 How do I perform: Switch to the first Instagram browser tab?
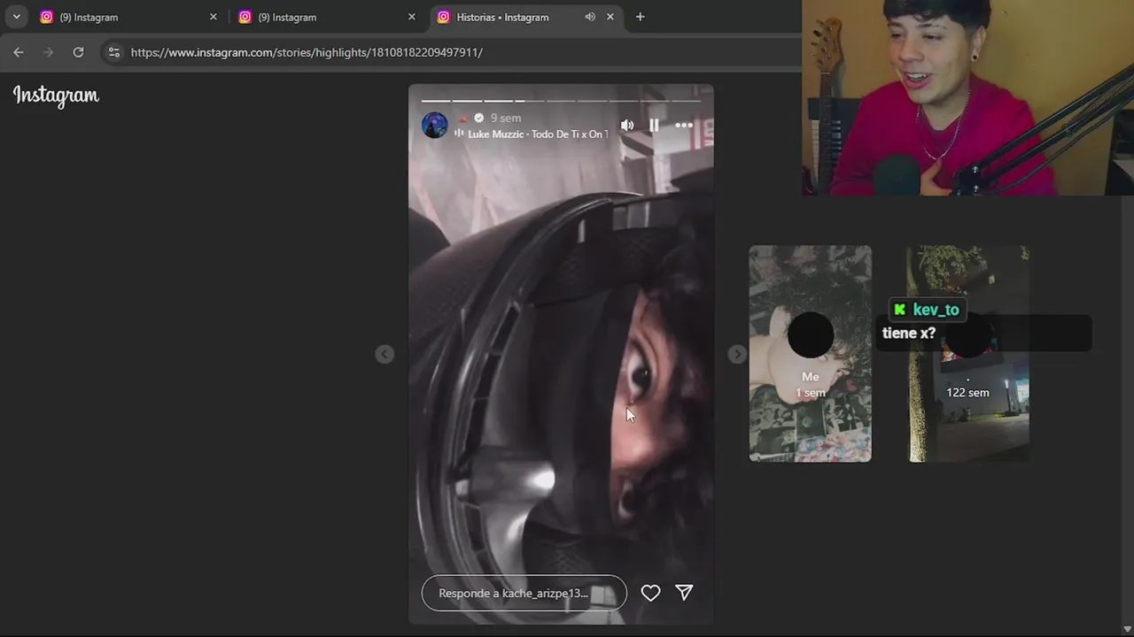pos(127,17)
